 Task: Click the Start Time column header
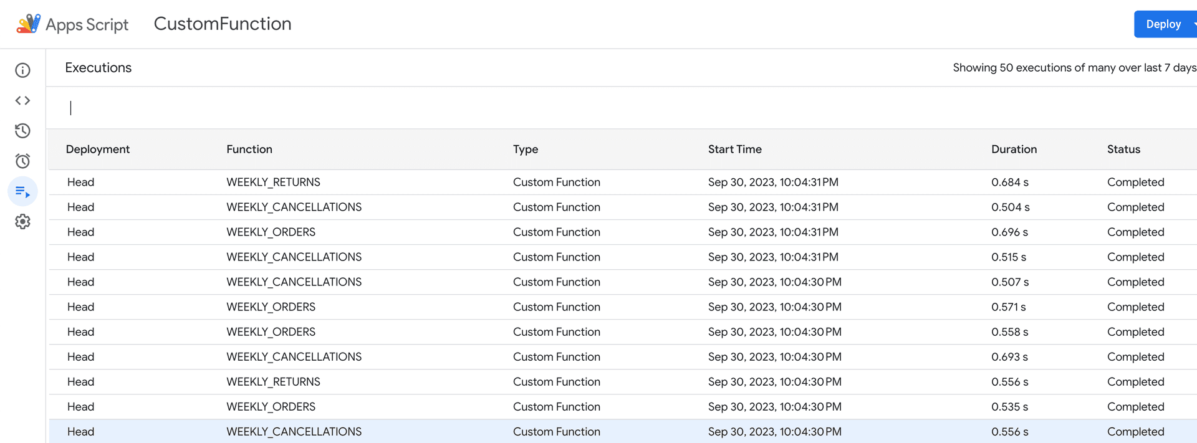(x=735, y=150)
